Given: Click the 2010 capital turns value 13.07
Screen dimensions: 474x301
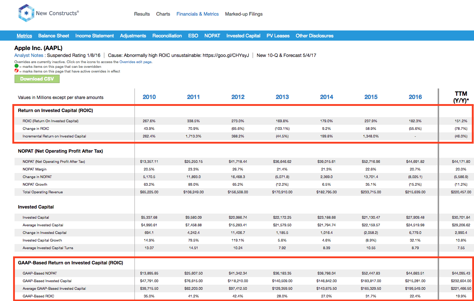Looking at the screenshot, I should [149, 248].
